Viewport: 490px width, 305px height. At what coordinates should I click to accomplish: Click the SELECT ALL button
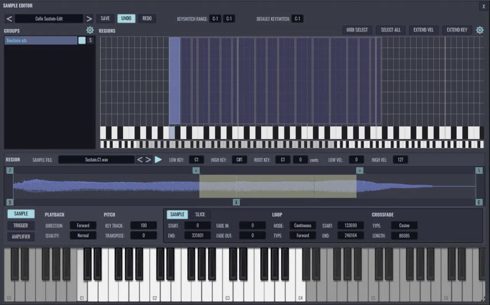[390, 29]
